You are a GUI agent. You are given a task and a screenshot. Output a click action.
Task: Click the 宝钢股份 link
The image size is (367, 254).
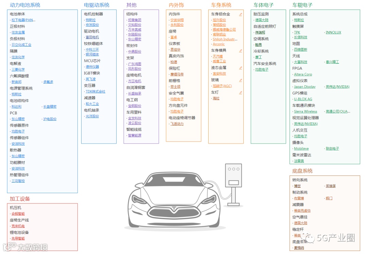point(135,106)
